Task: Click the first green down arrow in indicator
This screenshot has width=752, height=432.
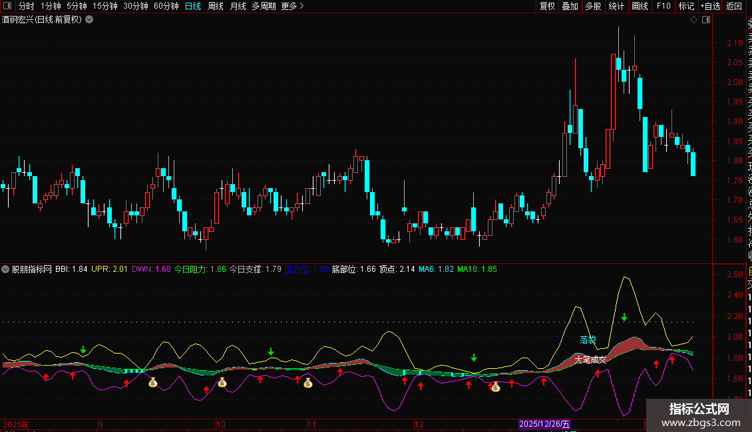Action: pyautogui.click(x=83, y=350)
